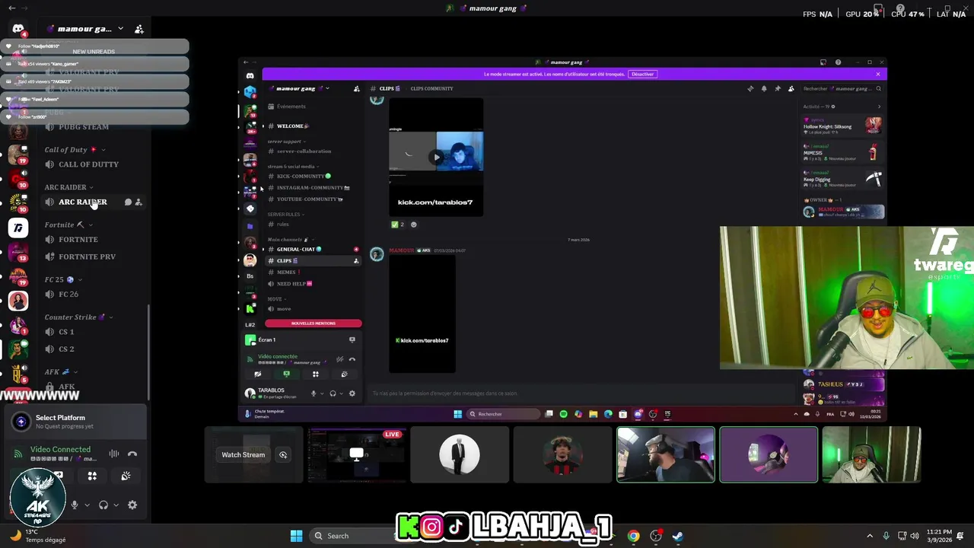
Task: Open pinned messages in shared channel header
Action: [x=778, y=88]
